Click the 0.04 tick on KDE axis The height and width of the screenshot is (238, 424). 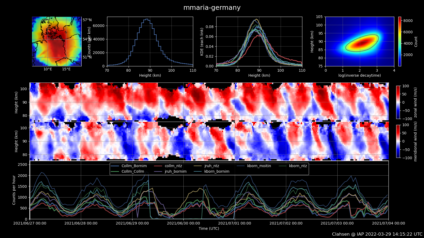(x=210, y=47)
